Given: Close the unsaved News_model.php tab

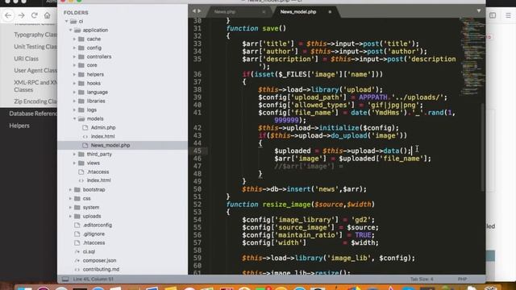Looking at the screenshot, I should point(330,12).
